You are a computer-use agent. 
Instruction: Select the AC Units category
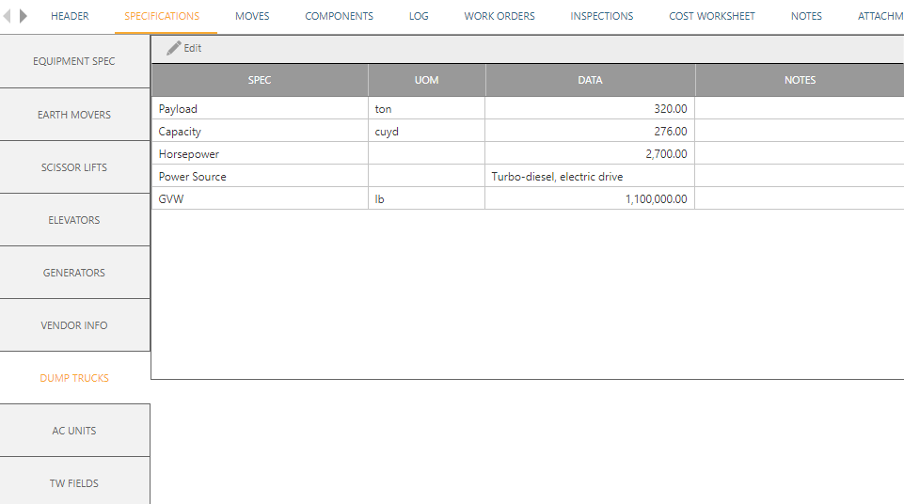(x=74, y=431)
